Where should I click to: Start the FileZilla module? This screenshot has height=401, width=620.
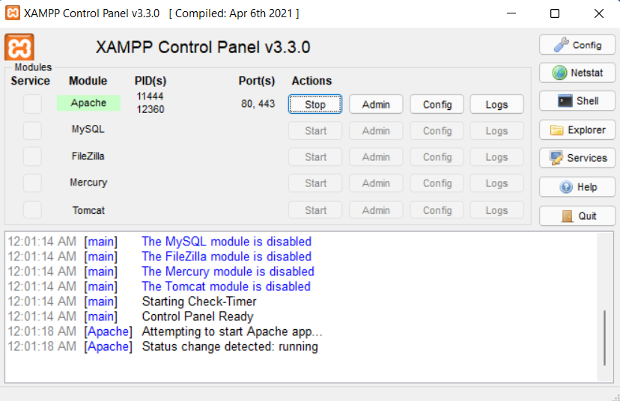point(315,157)
